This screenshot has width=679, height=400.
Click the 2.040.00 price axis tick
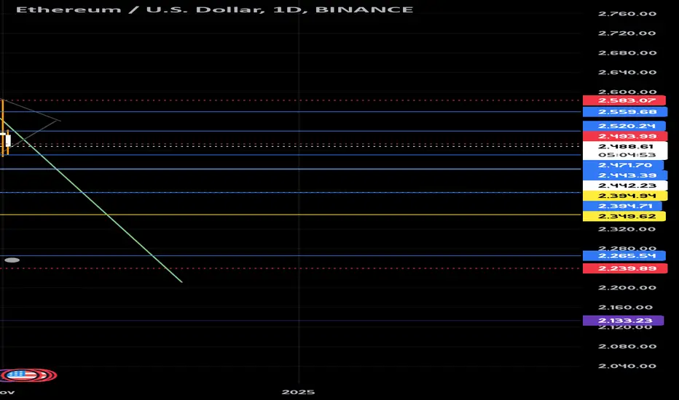(627, 366)
